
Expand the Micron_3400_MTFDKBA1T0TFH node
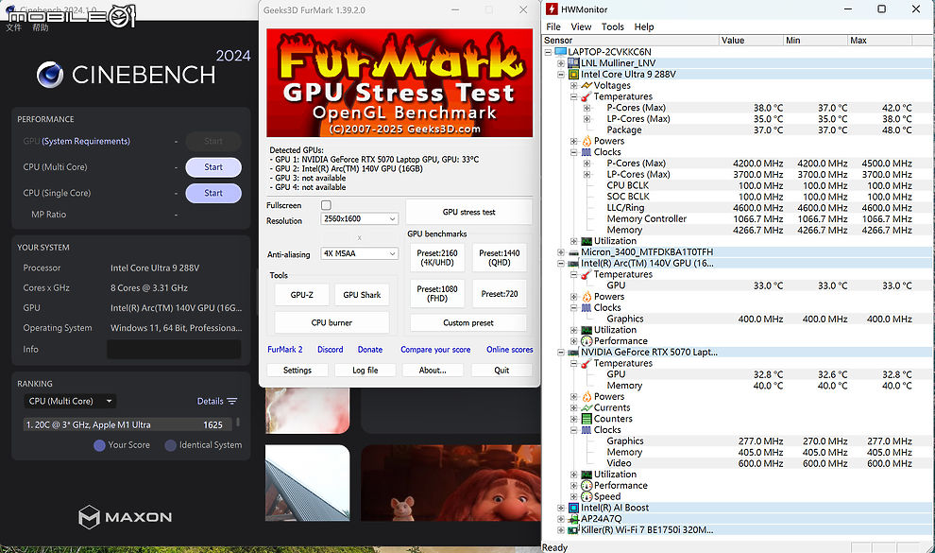pos(560,252)
